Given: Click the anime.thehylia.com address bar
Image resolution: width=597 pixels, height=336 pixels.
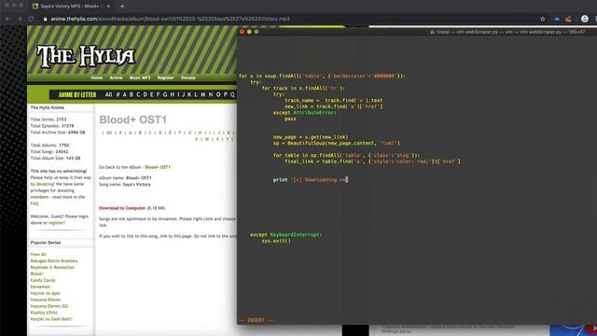Looking at the screenshot, I should coord(170,19).
